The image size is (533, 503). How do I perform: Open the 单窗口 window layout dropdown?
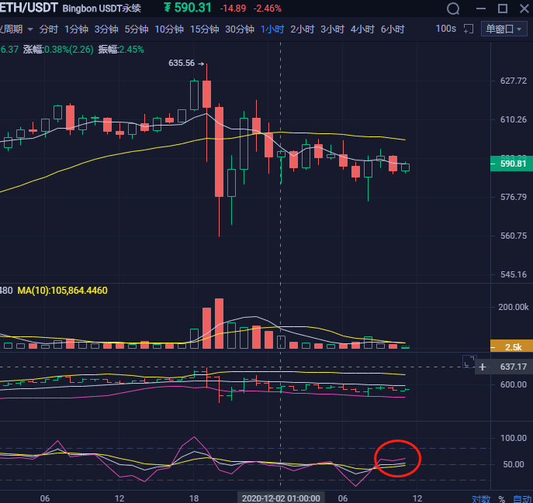[x=504, y=29]
